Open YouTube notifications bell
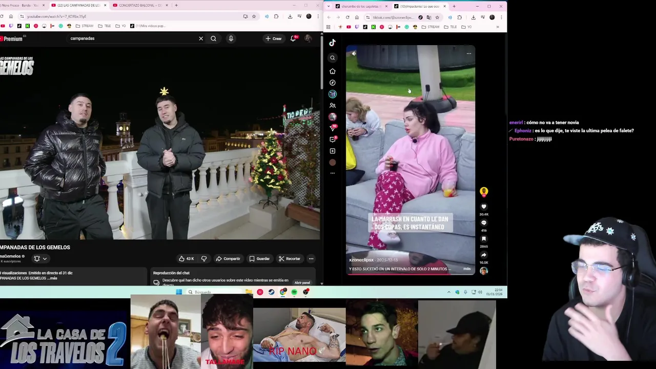 tap(293, 38)
